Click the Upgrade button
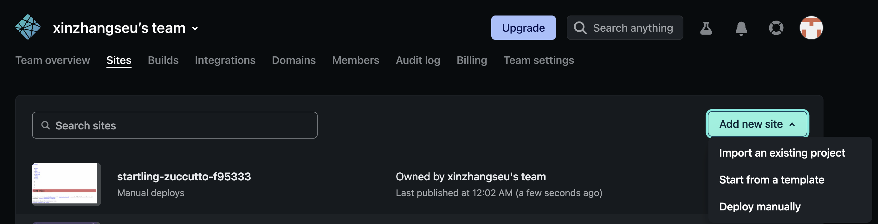878x224 pixels. tap(523, 28)
